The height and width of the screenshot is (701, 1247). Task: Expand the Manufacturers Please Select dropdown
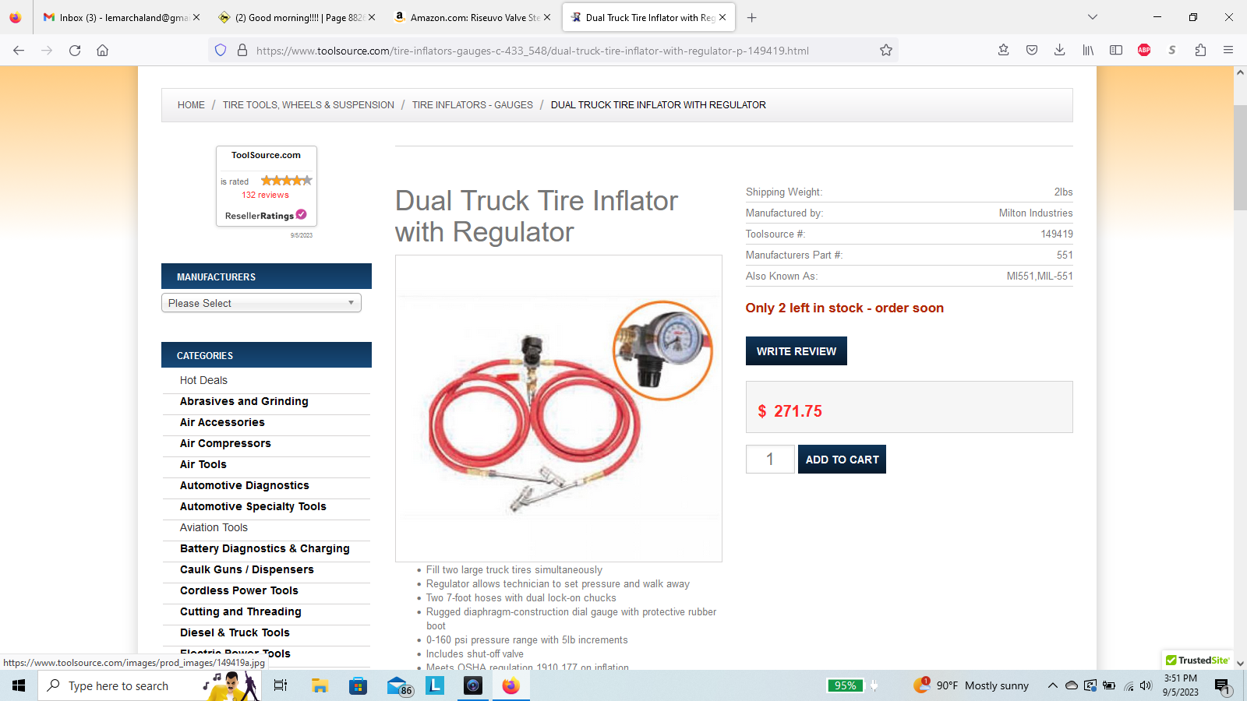point(261,303)
